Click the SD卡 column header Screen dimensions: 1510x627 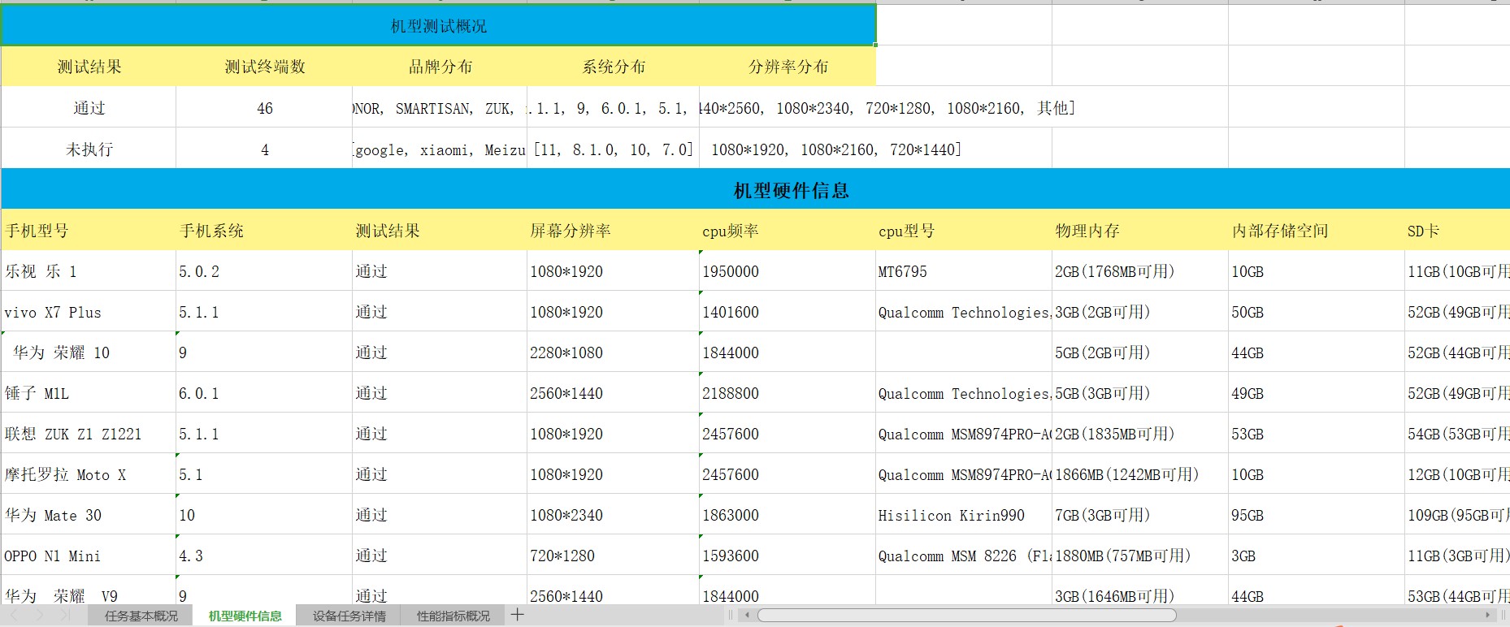1458,231
